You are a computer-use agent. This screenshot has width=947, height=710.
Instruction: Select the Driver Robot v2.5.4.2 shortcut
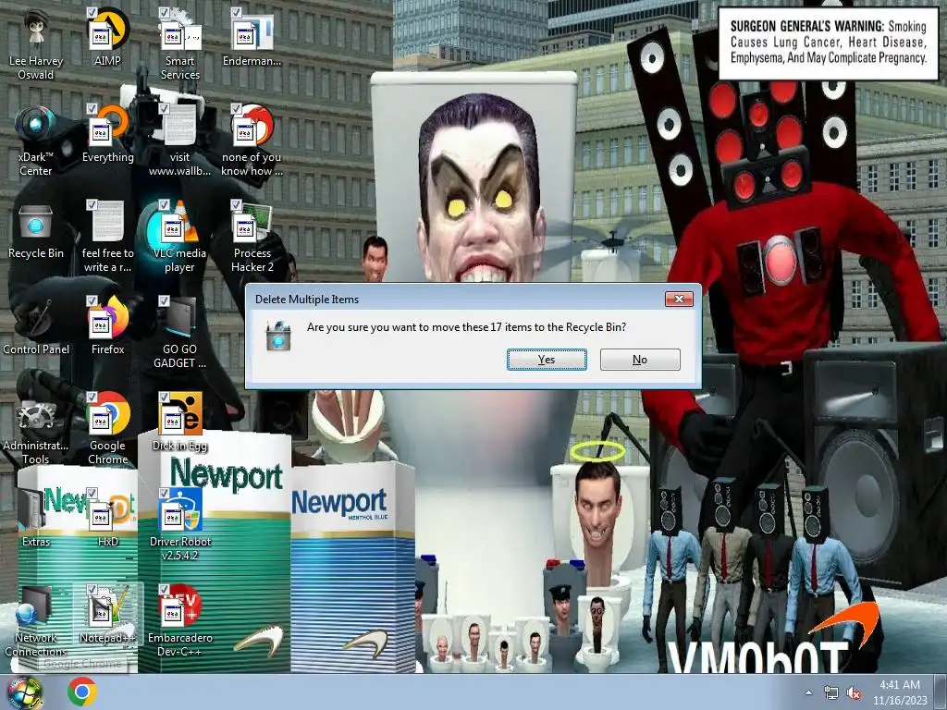click(x=180, y=525)
